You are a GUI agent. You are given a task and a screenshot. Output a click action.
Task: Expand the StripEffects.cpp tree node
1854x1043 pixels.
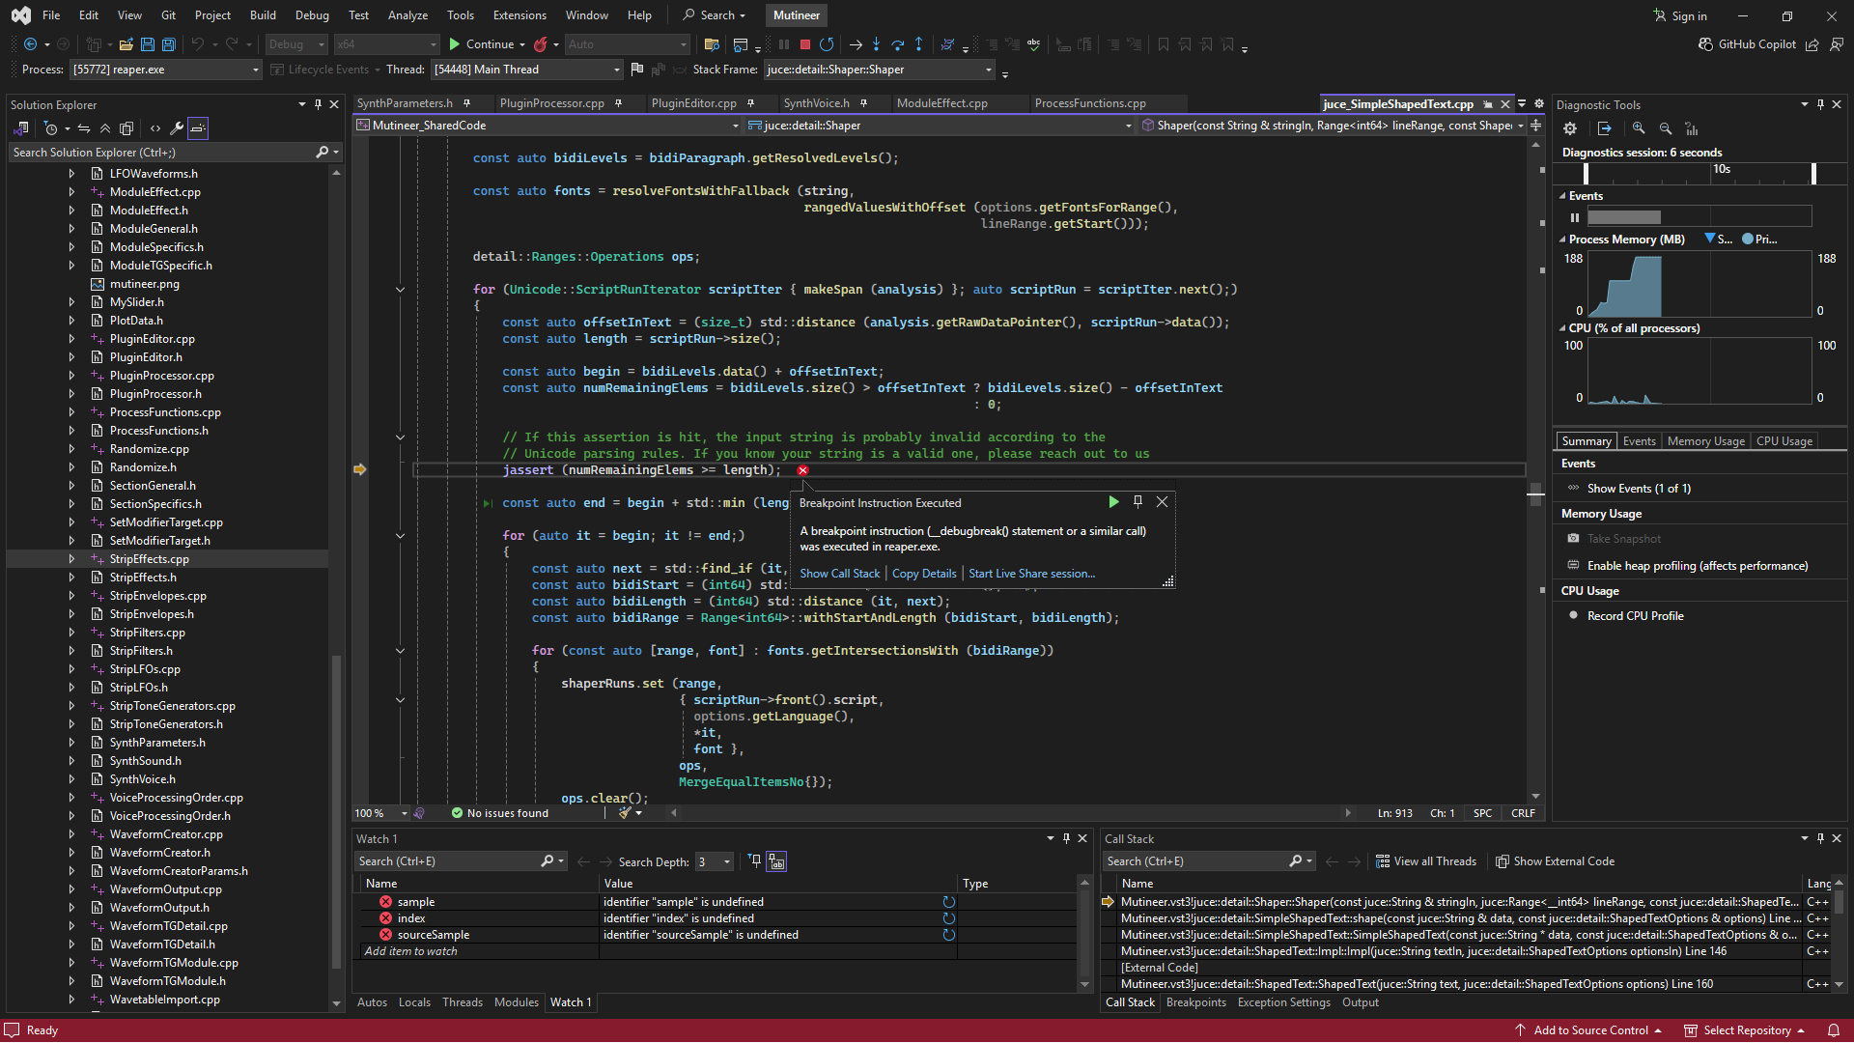(71, 559)
